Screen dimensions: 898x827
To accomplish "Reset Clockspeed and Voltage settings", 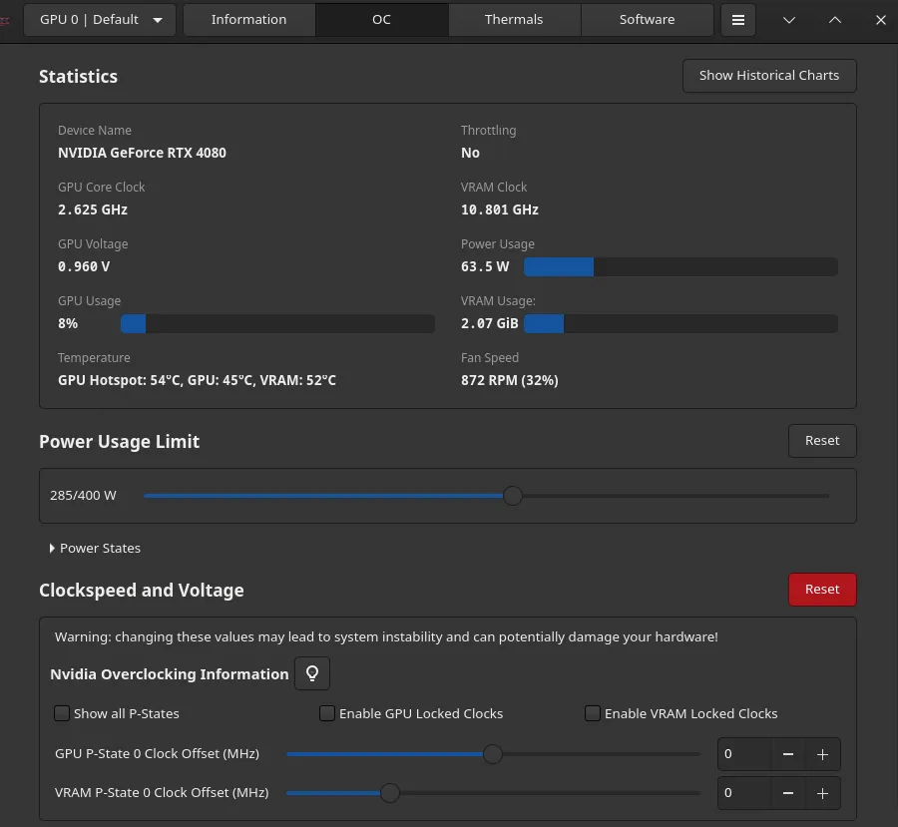I will coord(822,589).
